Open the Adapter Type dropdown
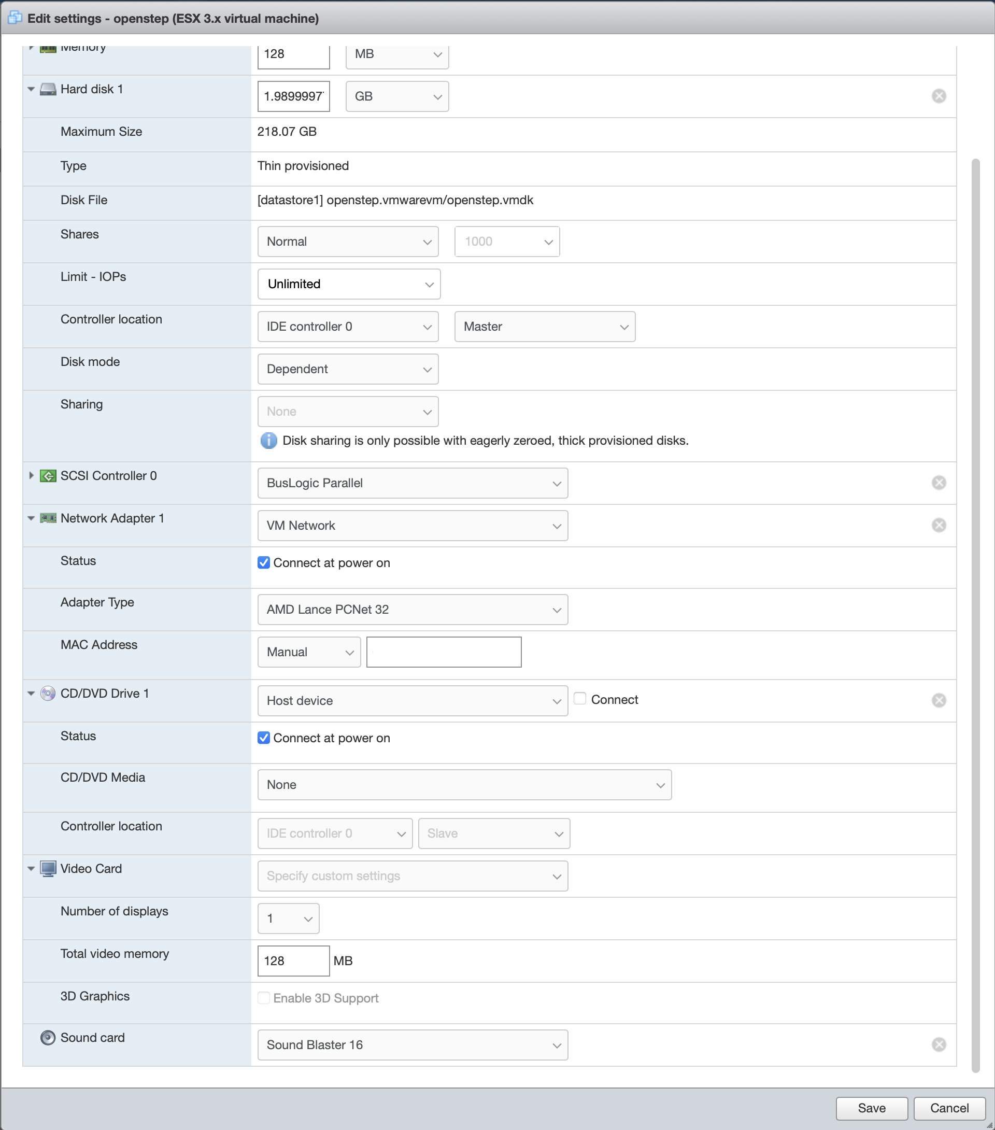This screenshot has width=995, height=1130. click(x=413, y=609)
